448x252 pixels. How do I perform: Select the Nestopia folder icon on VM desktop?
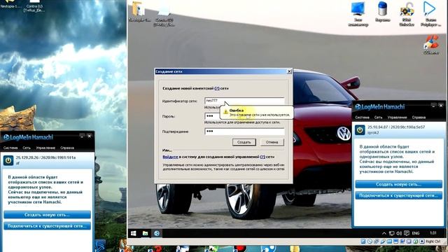(139, 9)
